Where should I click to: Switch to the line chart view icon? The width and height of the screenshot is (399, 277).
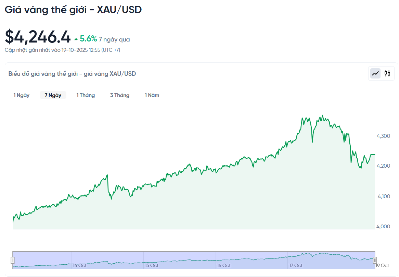[375, 73]
